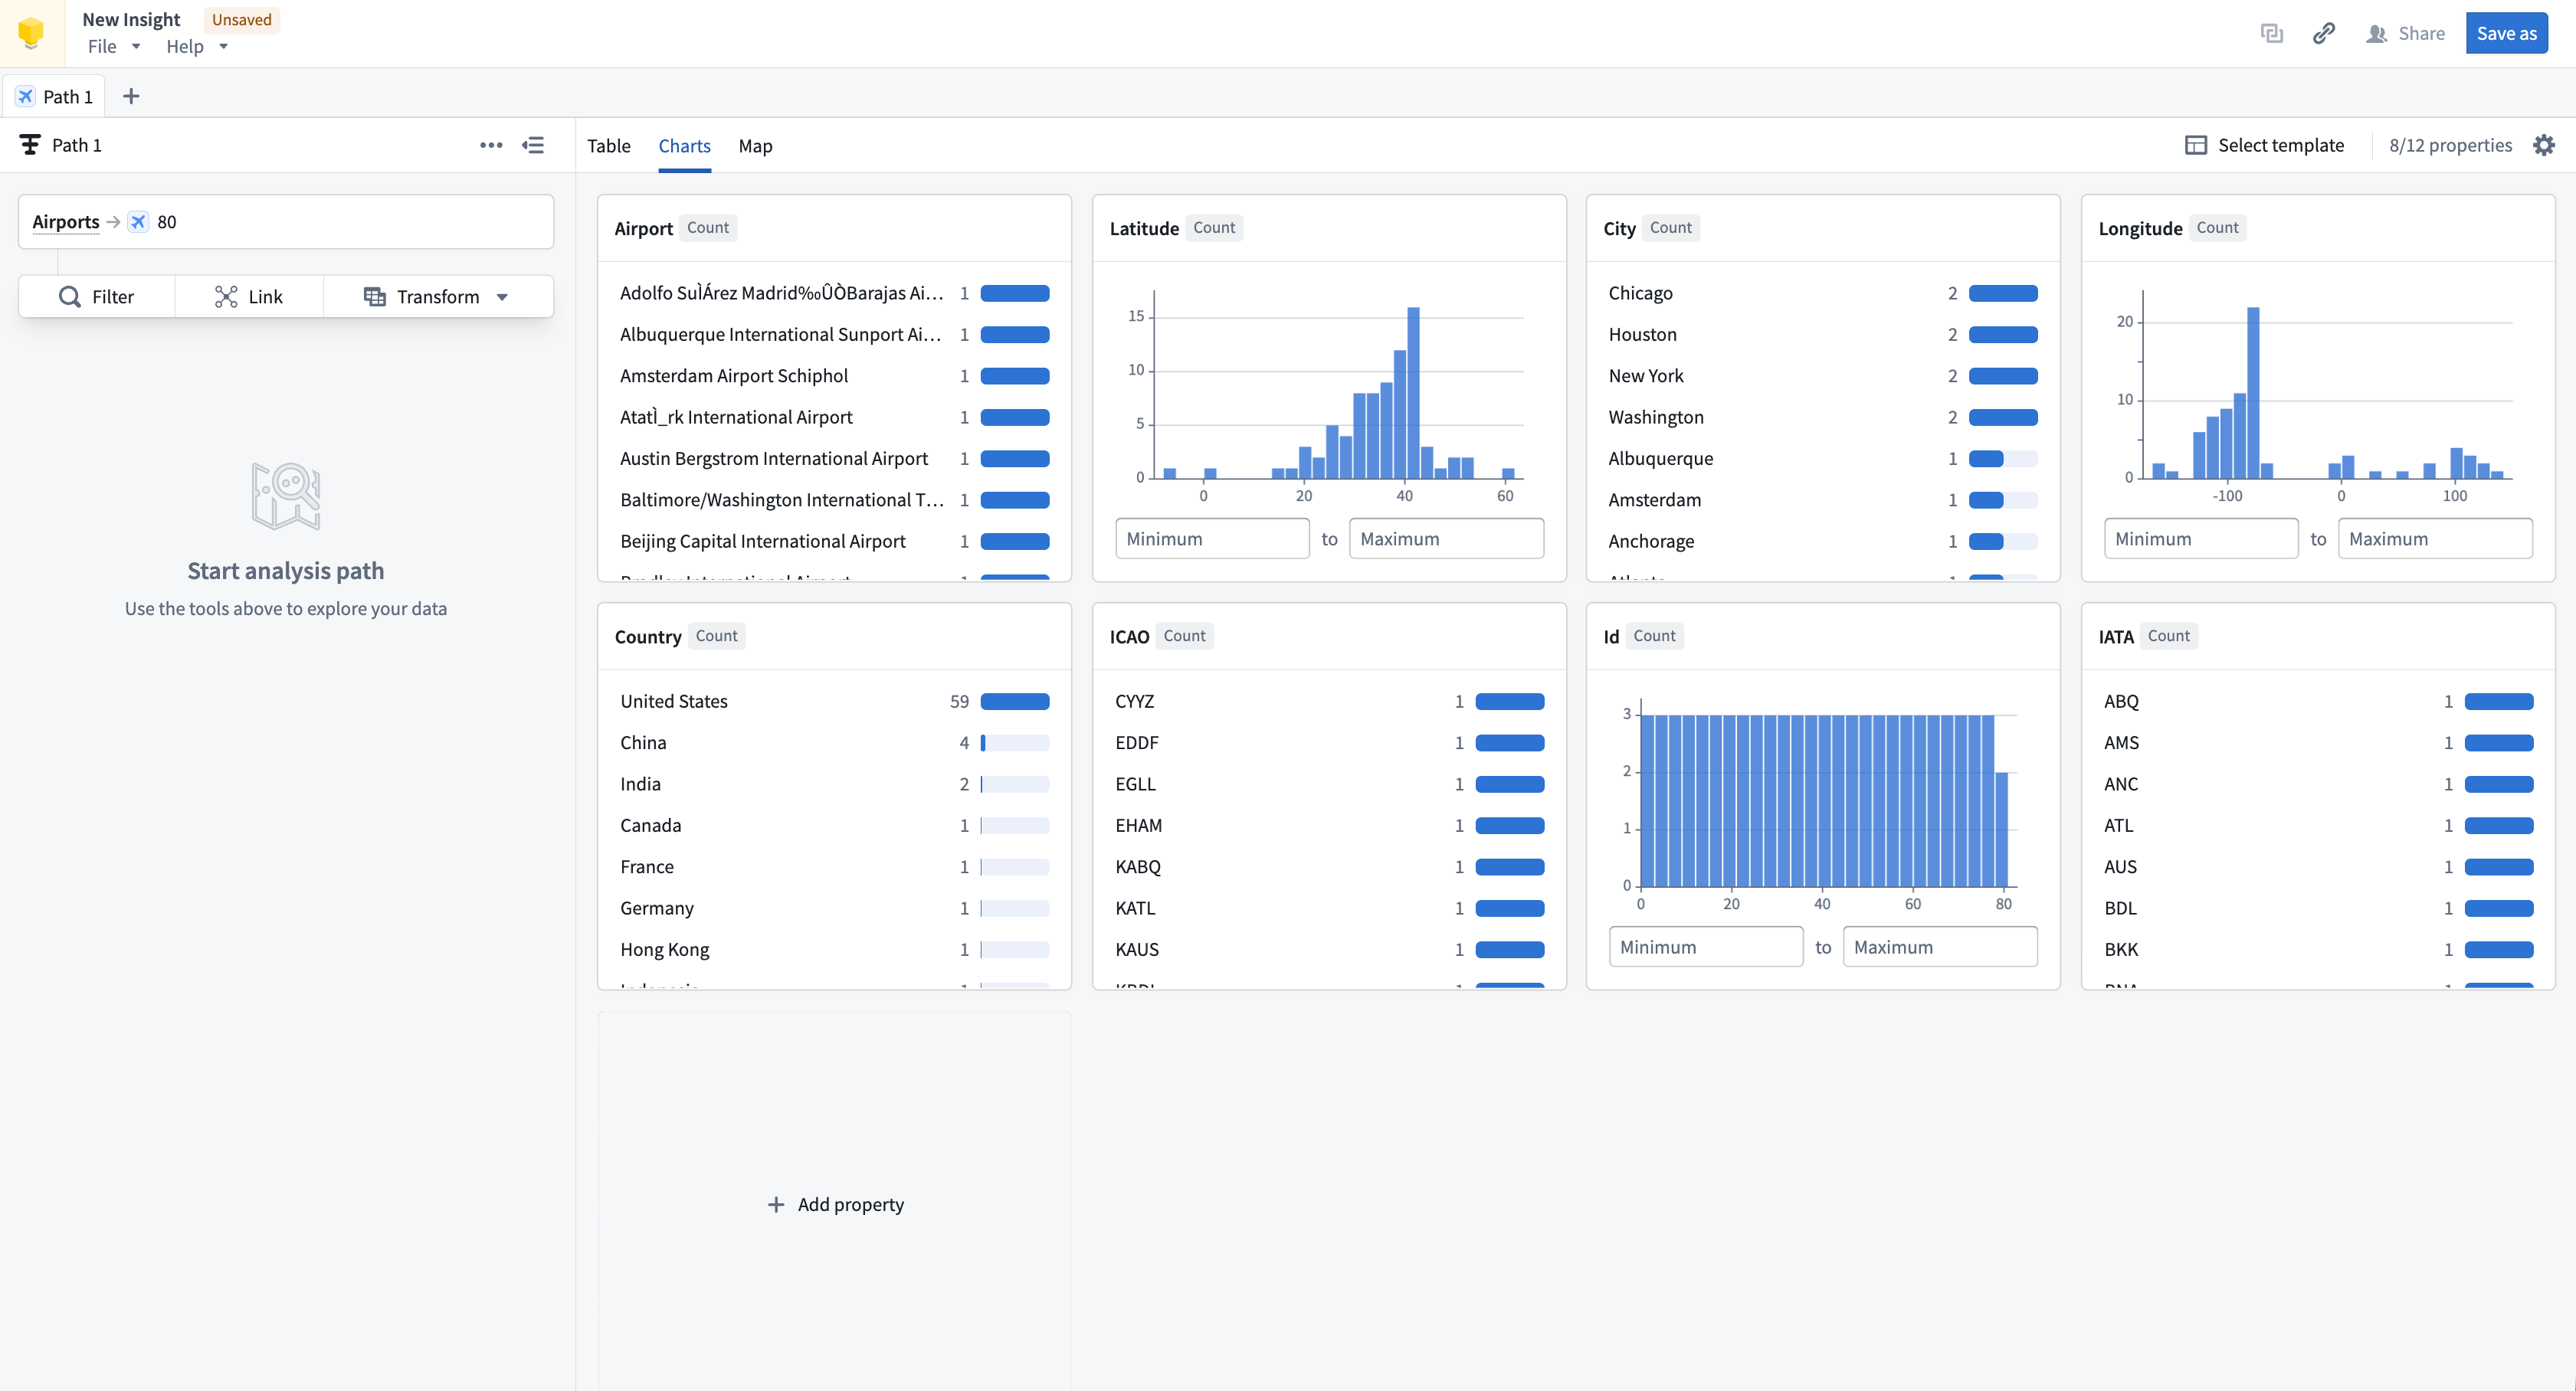Image resolution: width=2576 pixels, height=1391 pixels.
Task: Click the duplicate insight icon in top bar
Action: pos(2273,33)
